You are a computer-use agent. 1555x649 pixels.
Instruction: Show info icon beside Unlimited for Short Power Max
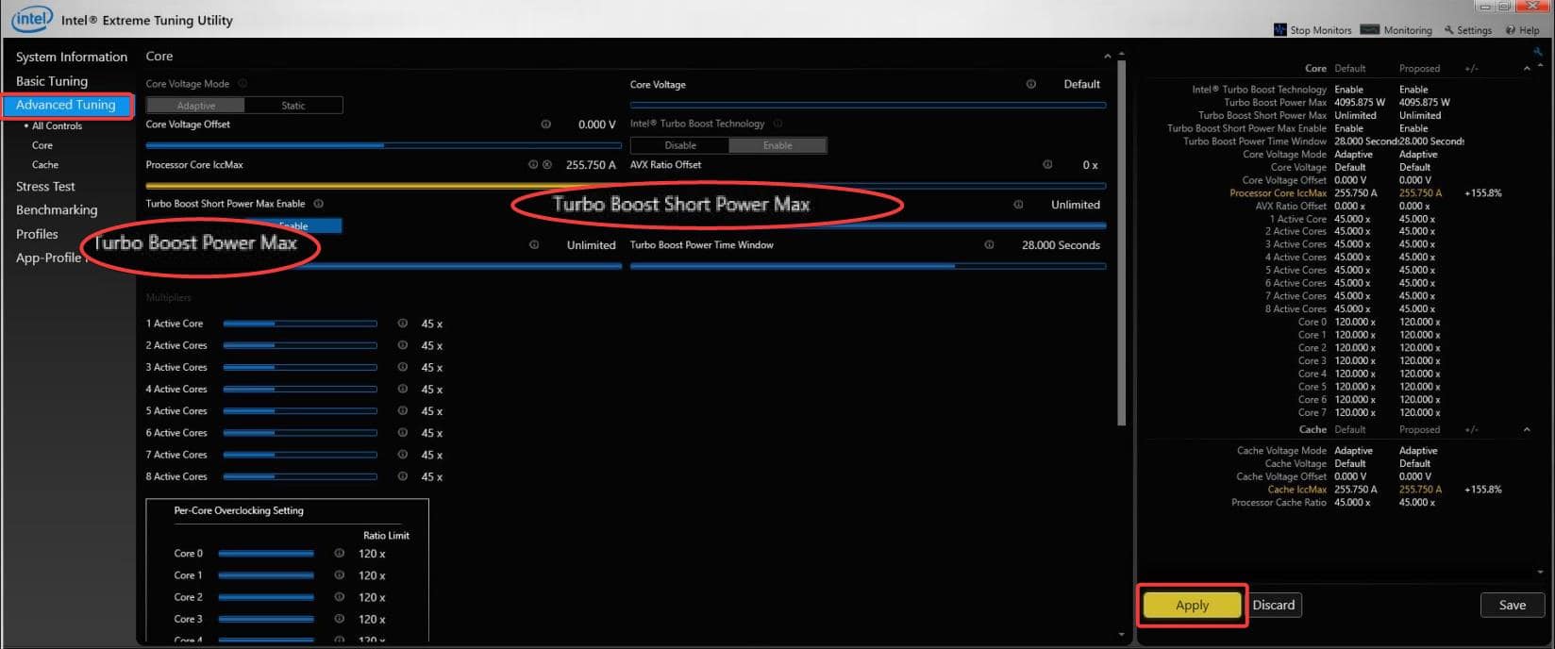[1018, 205]
